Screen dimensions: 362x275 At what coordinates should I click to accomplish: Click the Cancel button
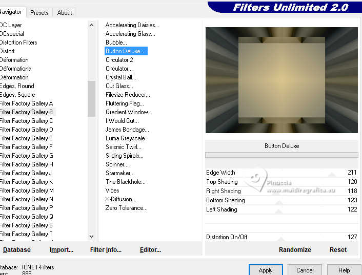pos(305,270)
